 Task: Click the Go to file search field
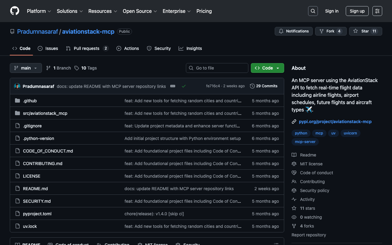point(217,68)
